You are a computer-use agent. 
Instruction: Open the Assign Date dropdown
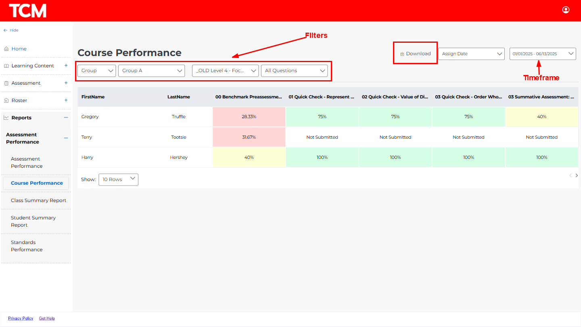click(471, 54)
